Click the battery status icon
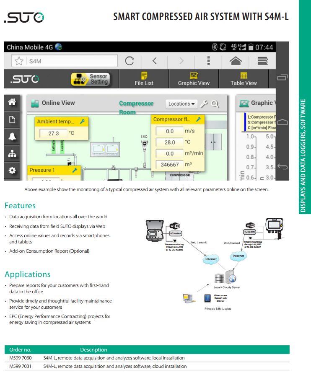The height and width of the screenshot is (375, 311). click(251, 47)
